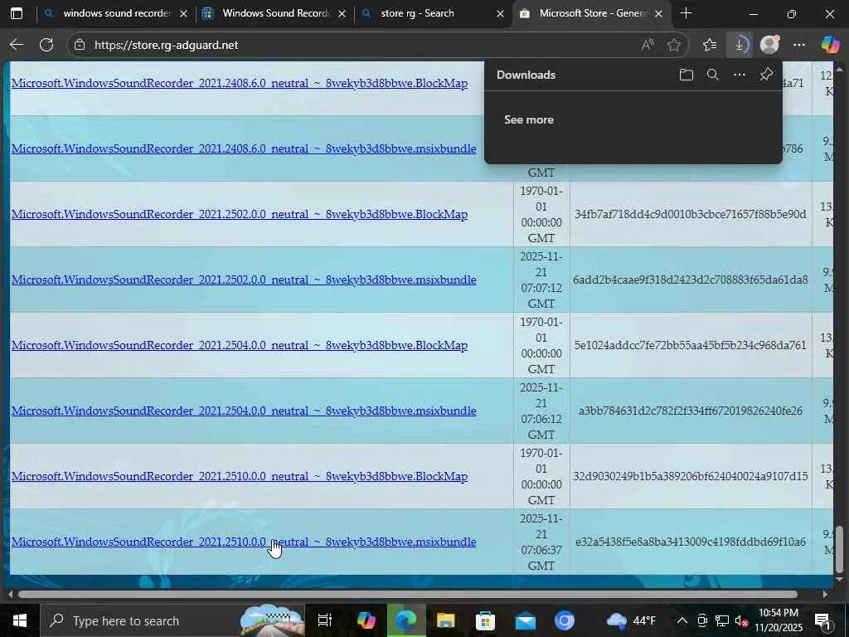Click See more in Downloads panel
This screenshot has height=637, width=849.
point(528,119)
